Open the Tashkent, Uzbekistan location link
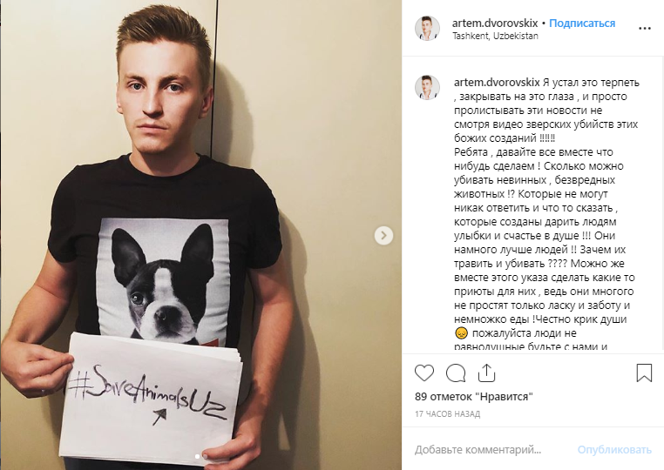The image size is (664, 470). [x=496, y=36]
